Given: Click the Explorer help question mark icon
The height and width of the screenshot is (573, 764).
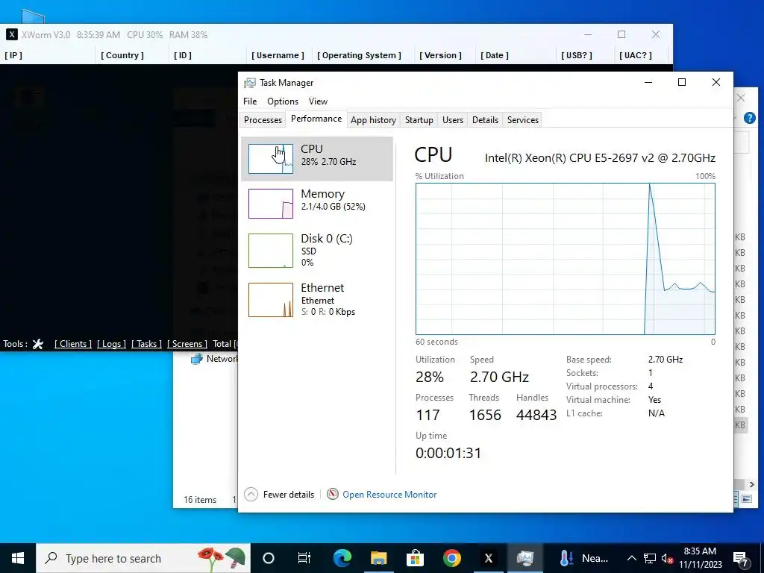Looking at the screenshot, I should click(x=749, y=118).
